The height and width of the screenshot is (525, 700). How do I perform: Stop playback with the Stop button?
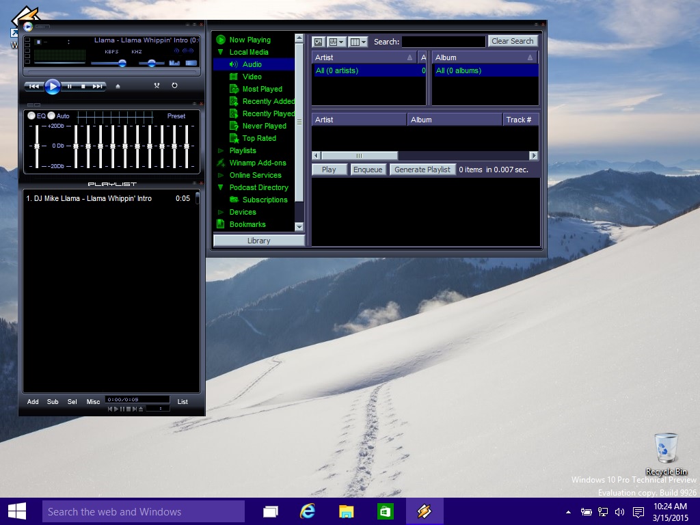[x=83, y=86]
